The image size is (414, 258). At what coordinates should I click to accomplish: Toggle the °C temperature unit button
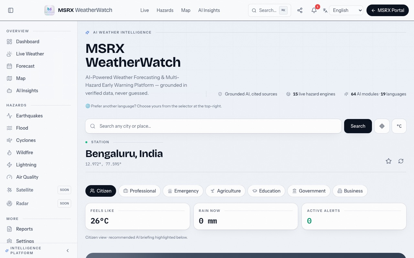click(399, 126)
